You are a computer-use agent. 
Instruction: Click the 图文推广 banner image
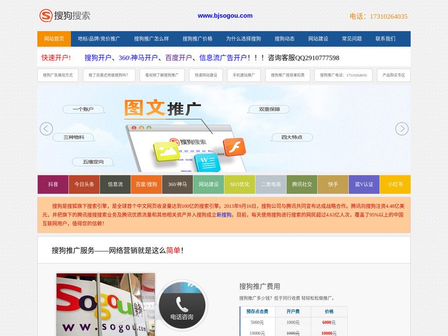click(x=224, y=129)
